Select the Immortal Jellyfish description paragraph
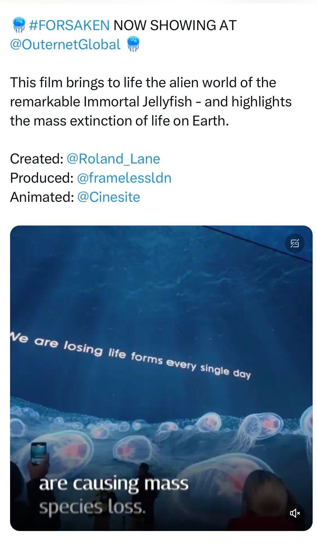 pyautogui.click(x=151, y=102)
